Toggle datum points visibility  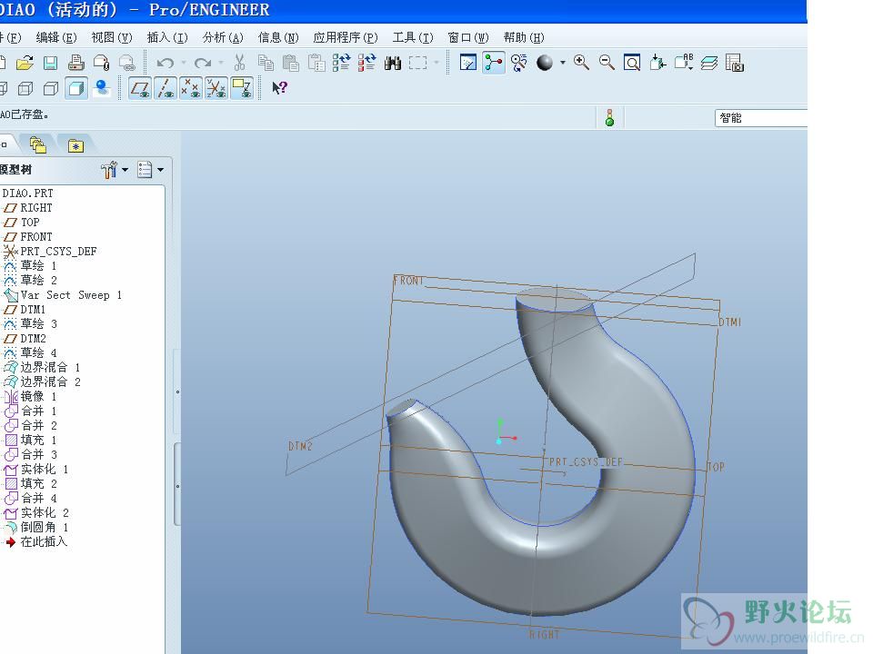pyautogui.click(x=190, y=88)
